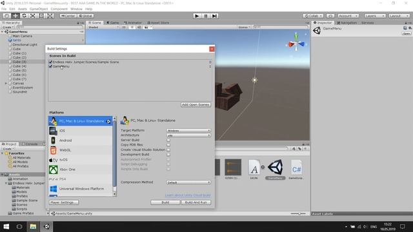The height and width of the screenshot is (232, 413).
Task: Toggle scene audio button
Action: 139,27
